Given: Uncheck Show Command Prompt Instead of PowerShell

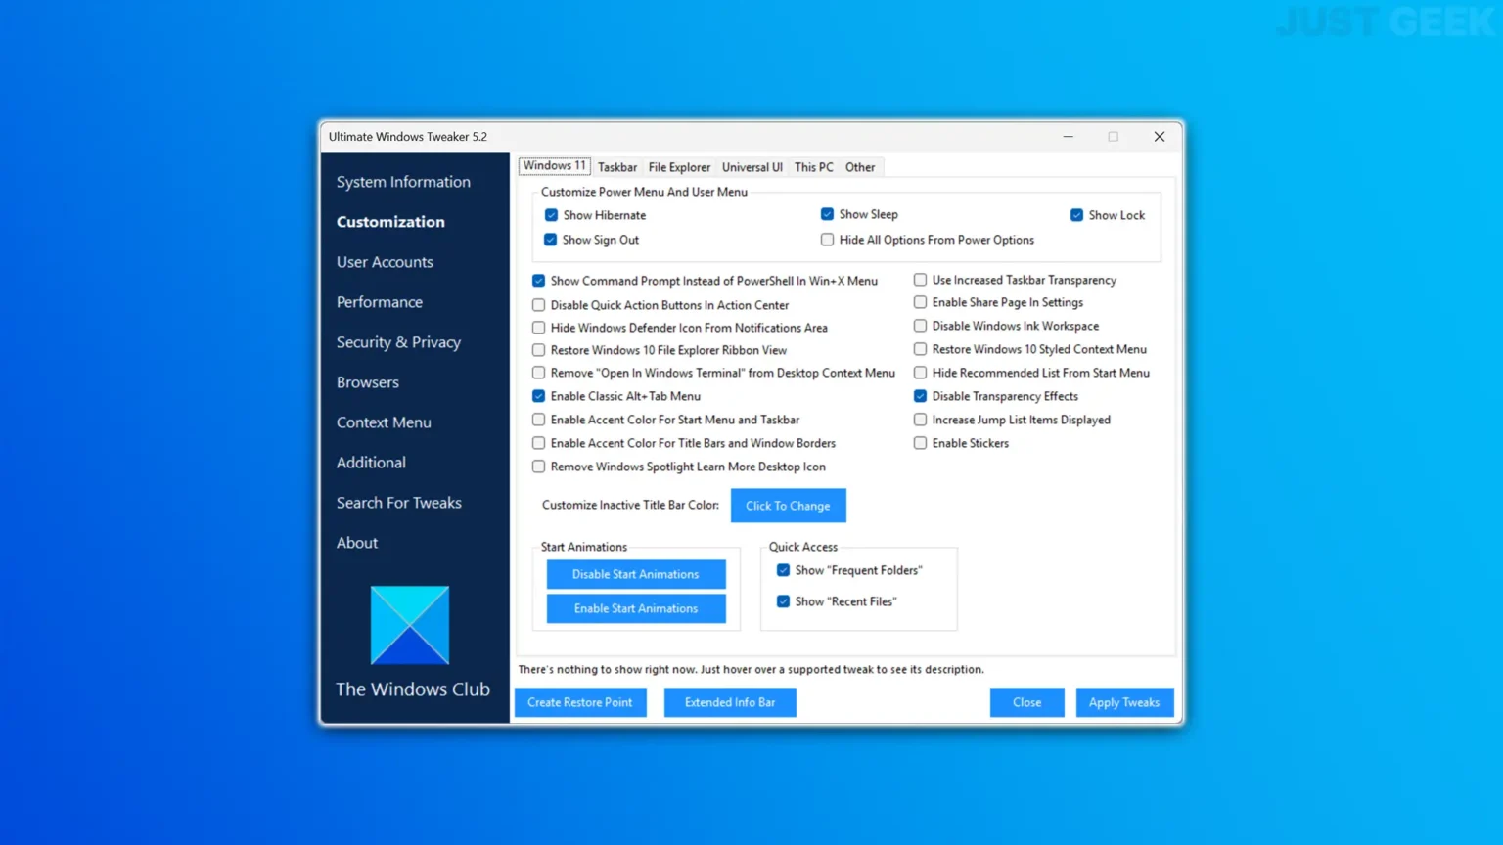Looking at the screenshot, I should coord(538,281).
